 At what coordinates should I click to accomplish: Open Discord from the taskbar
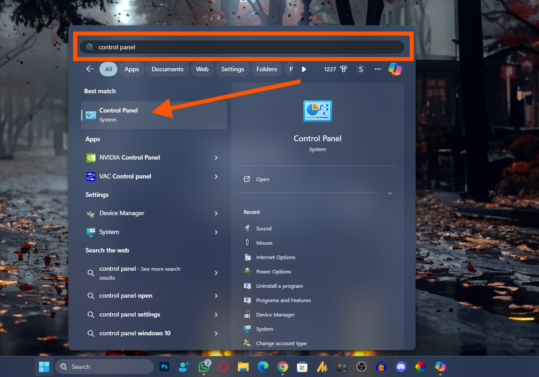click(x=401, y=367)
